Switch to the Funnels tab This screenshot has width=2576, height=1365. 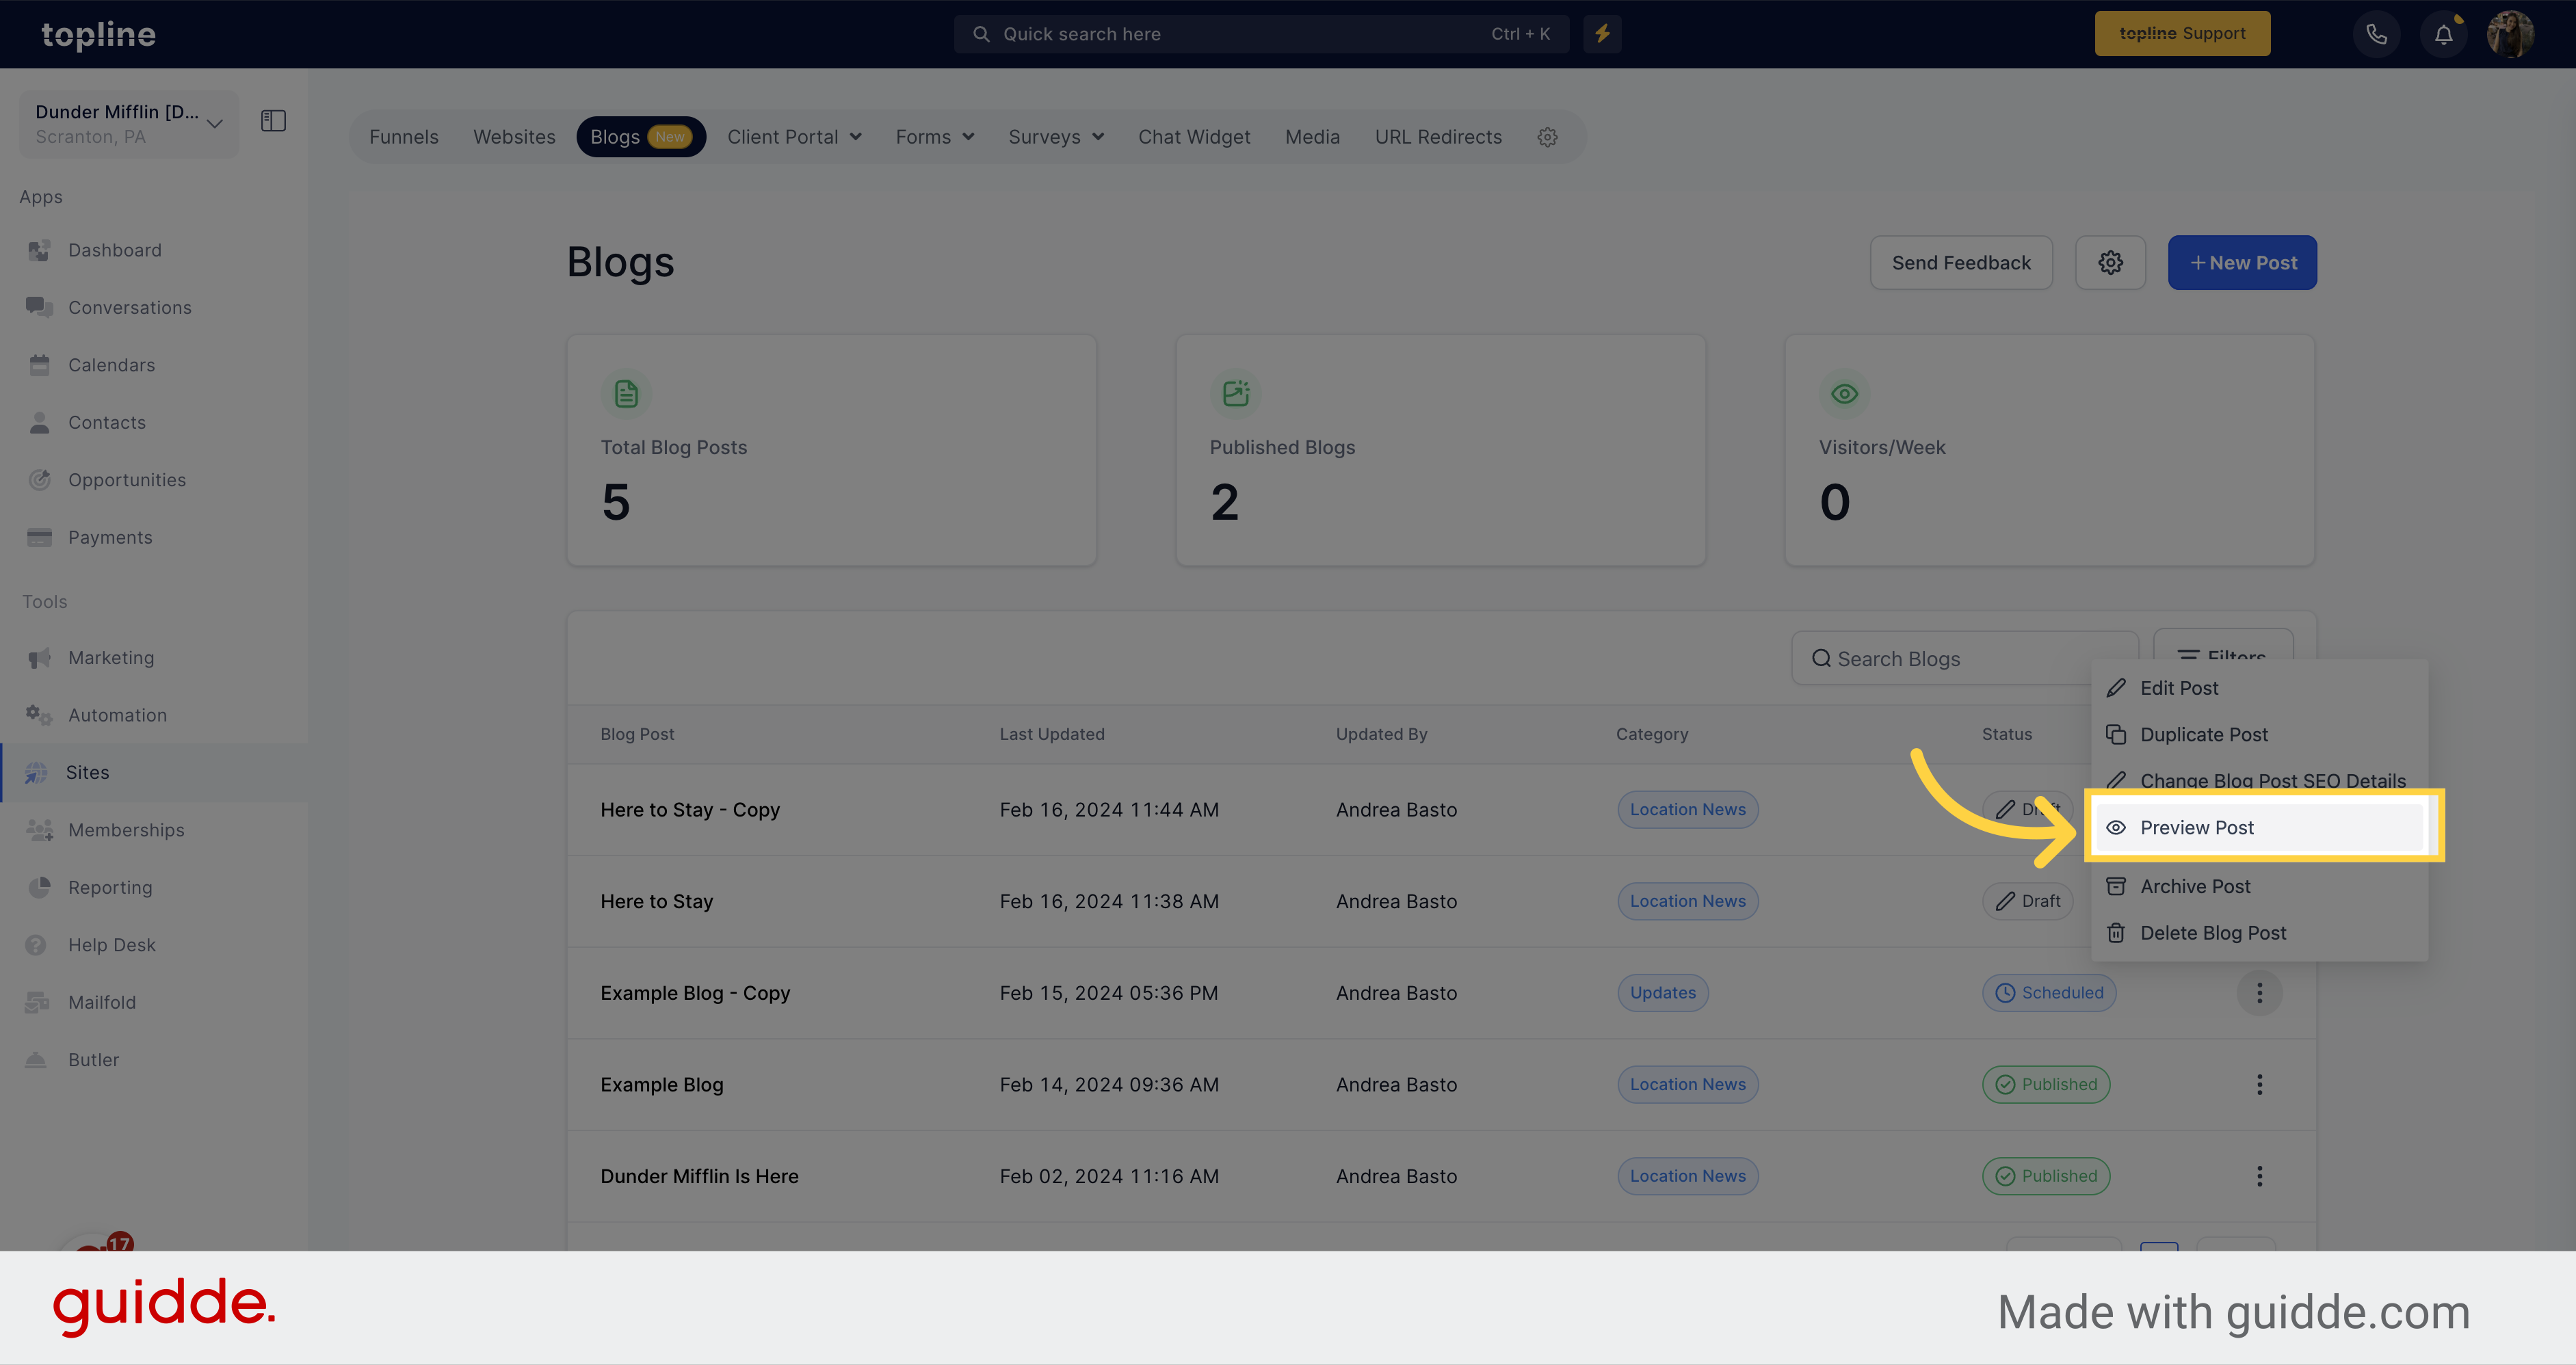point(403,137)
